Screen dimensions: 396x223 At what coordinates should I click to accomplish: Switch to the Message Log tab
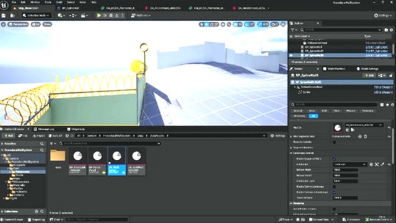point(44,129)
